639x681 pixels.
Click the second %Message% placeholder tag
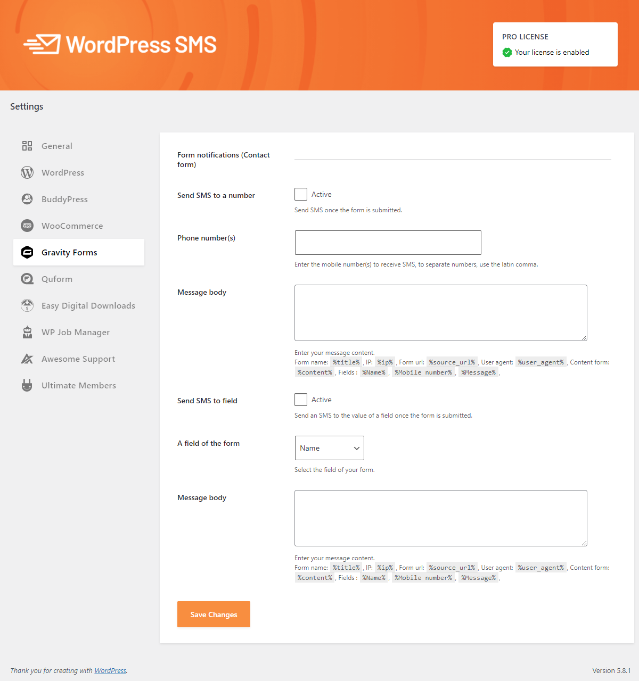478,578
